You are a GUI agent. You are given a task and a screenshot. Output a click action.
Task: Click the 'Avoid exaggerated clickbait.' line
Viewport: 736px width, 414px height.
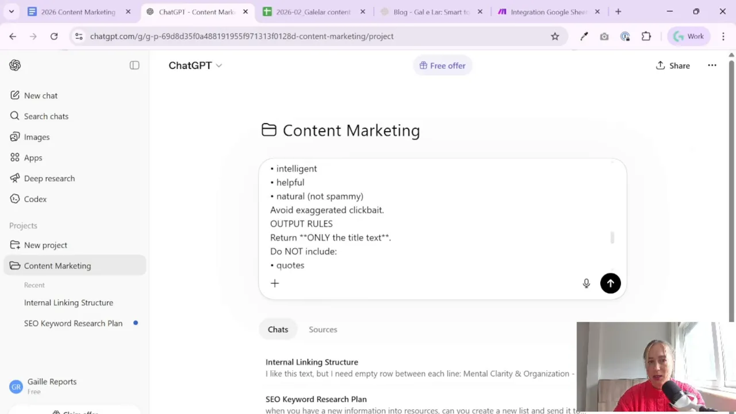[x=327, y=210]
